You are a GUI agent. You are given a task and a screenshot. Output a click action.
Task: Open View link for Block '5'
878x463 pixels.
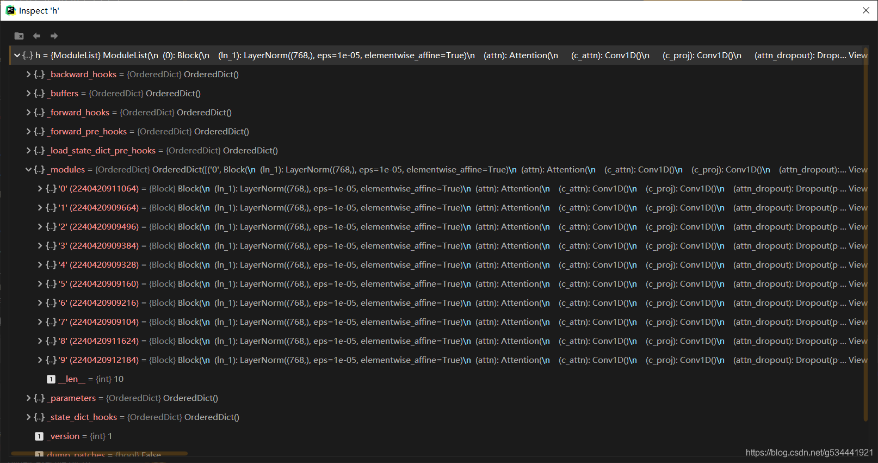[x=858, y=284]
